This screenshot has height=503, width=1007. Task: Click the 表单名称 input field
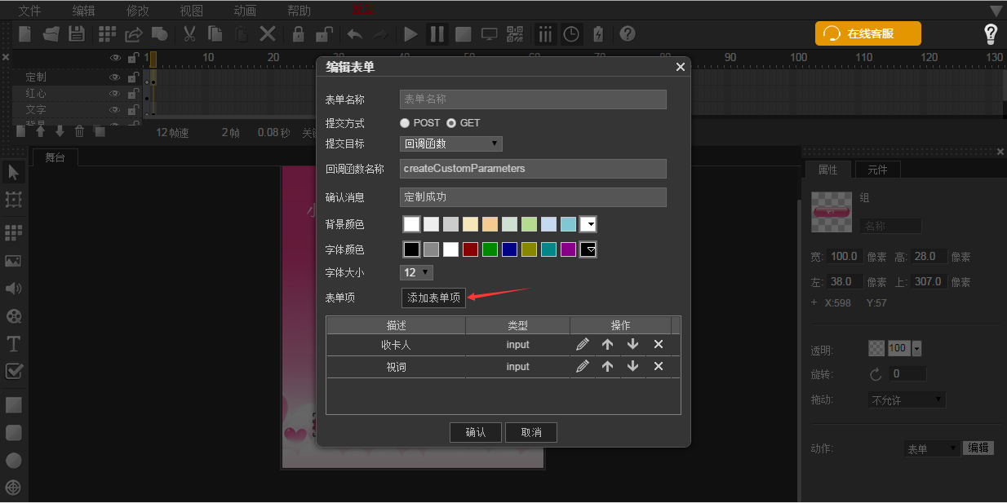(x=533, y=99)
